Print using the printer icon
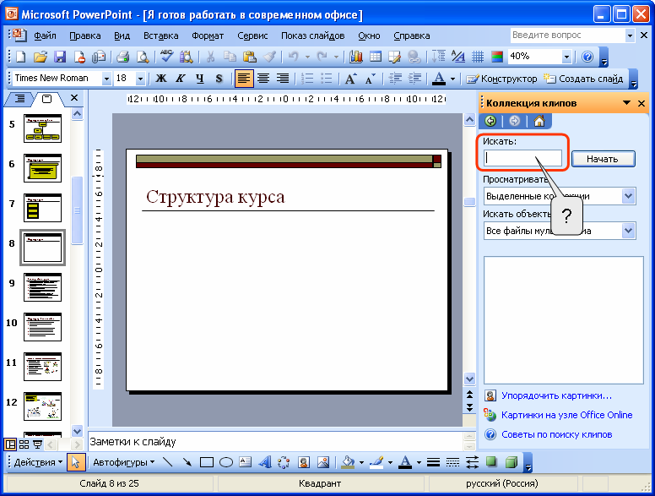655x496 pixels. coord(123,57)
